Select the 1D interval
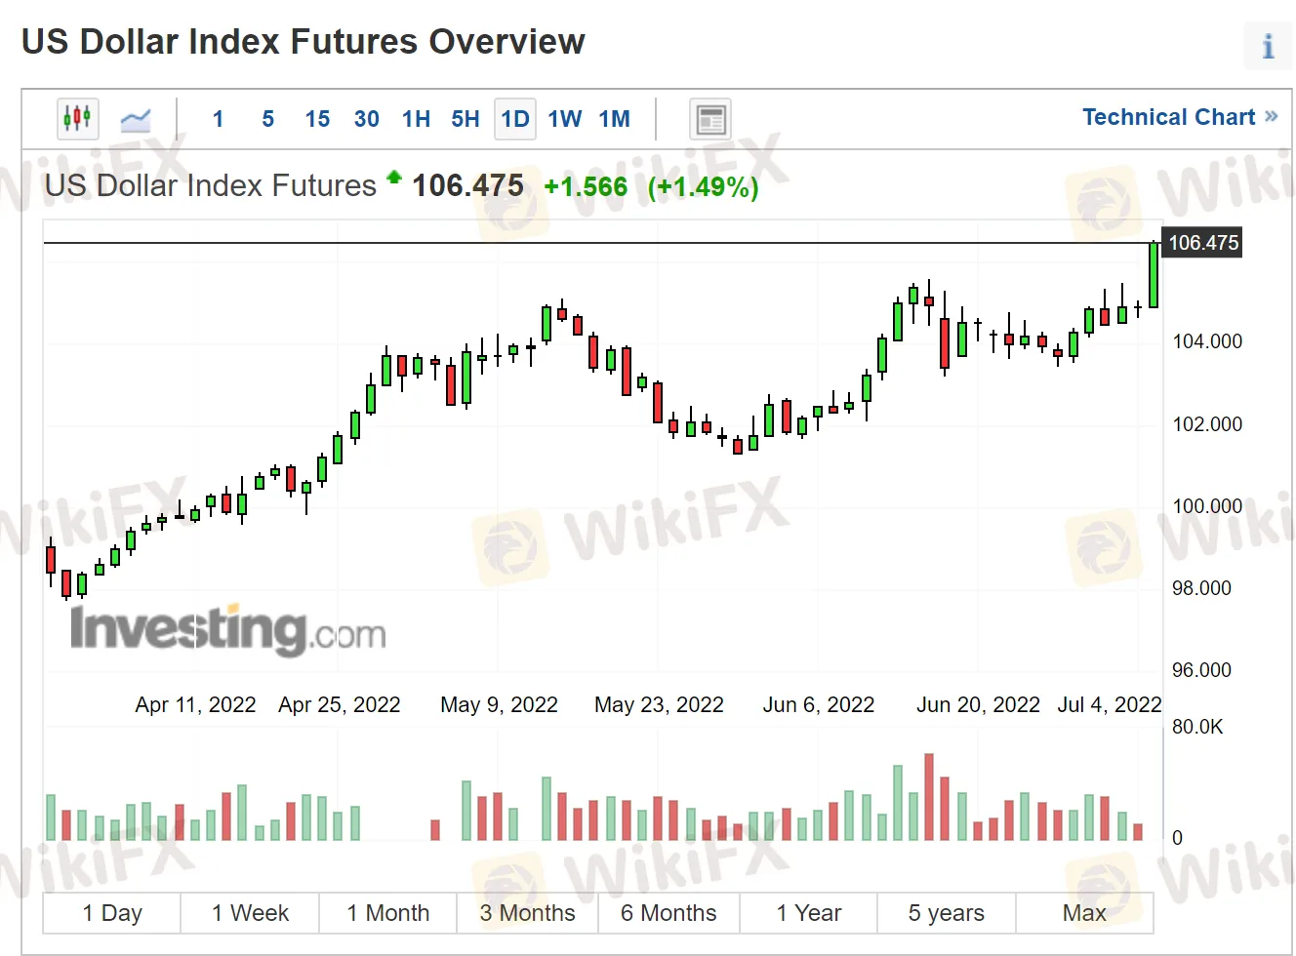This screenshot has height=956, width=1296. (515, 119)
